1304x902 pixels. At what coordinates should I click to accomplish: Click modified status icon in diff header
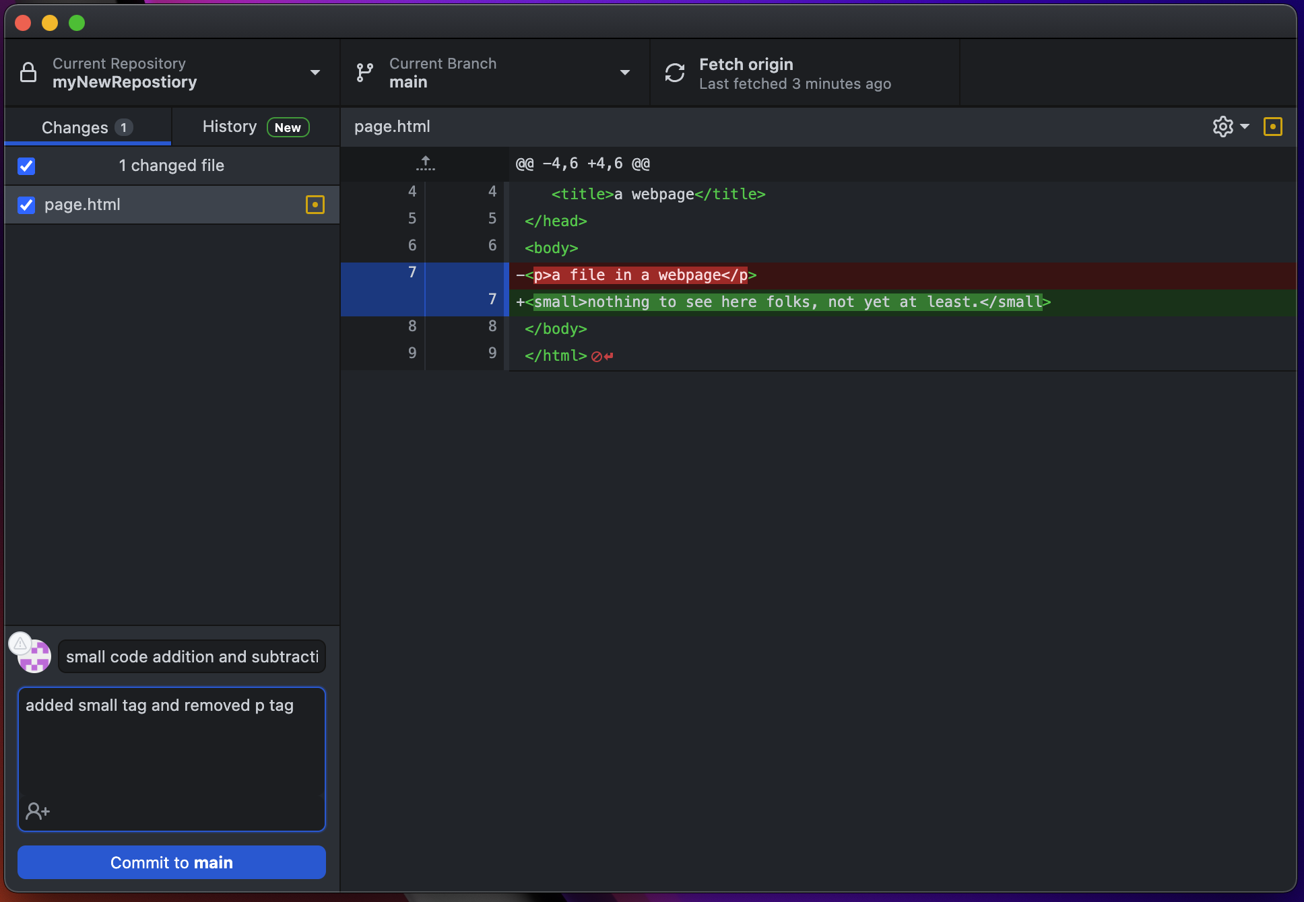pos(1273,127)
